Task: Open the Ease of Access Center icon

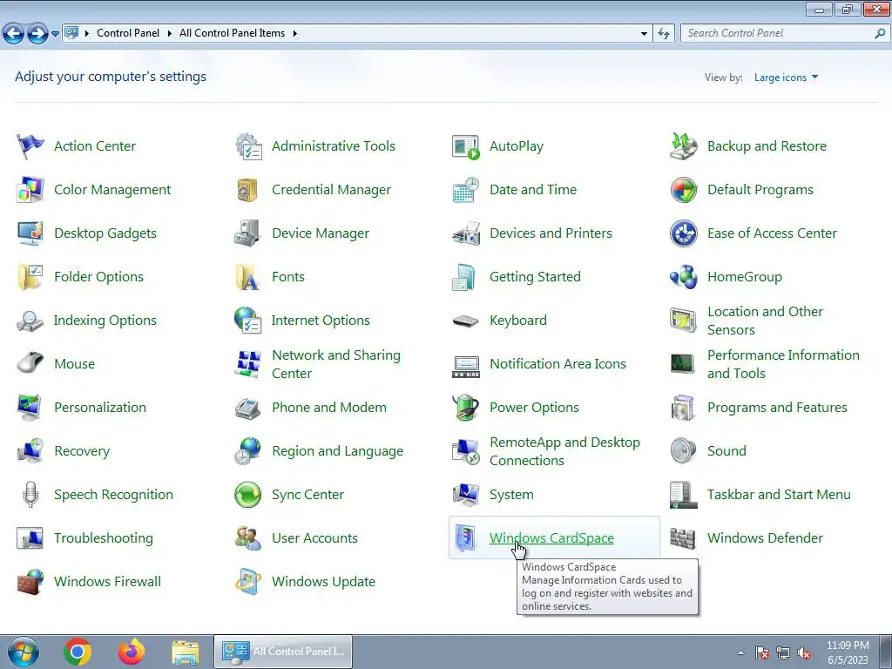Action: pos(684,233)
